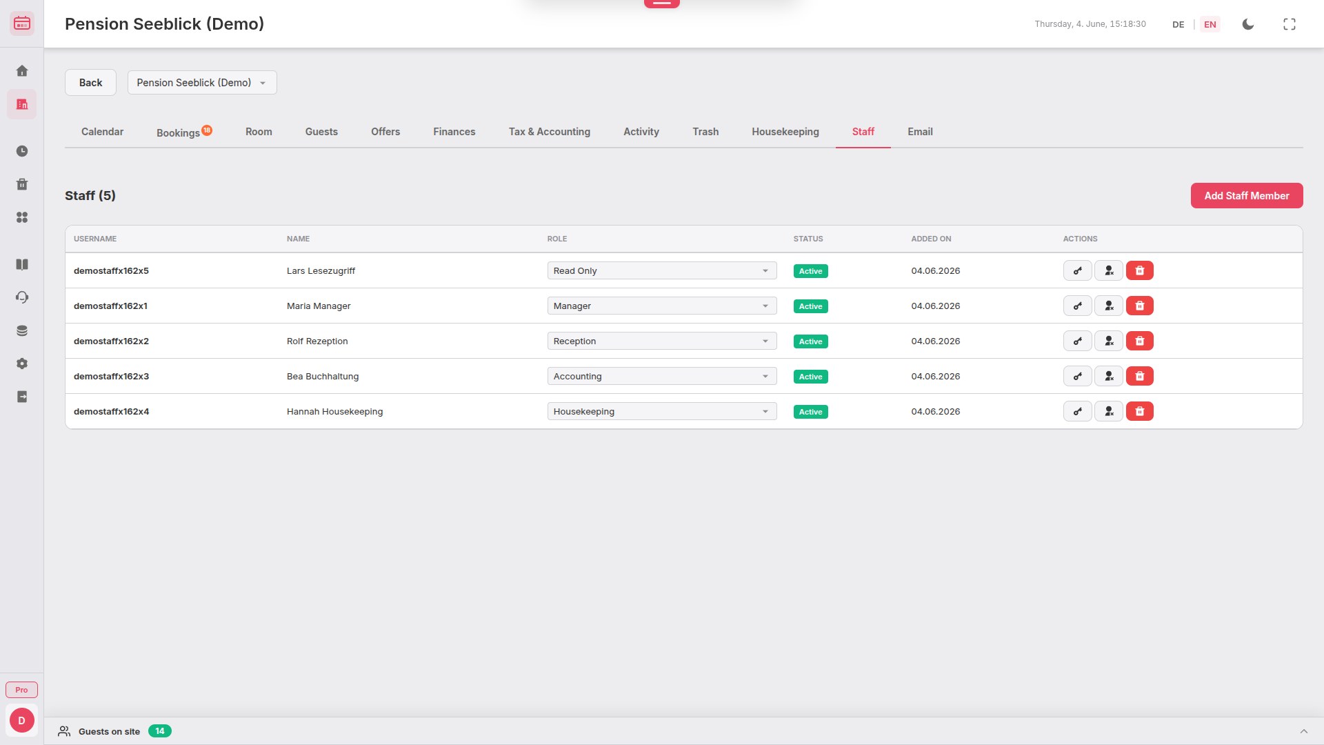Image resolution: width=1324 pixels, height=745 pixels.
Task: Click the Guests on site label
Action: pyautogui.click(x=109, y=732)
